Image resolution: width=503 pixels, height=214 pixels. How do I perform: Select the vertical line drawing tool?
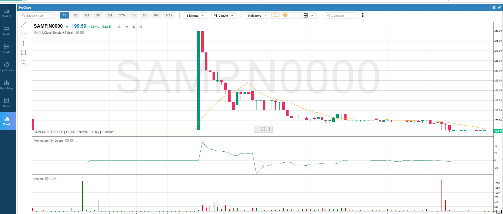[23, 43]
